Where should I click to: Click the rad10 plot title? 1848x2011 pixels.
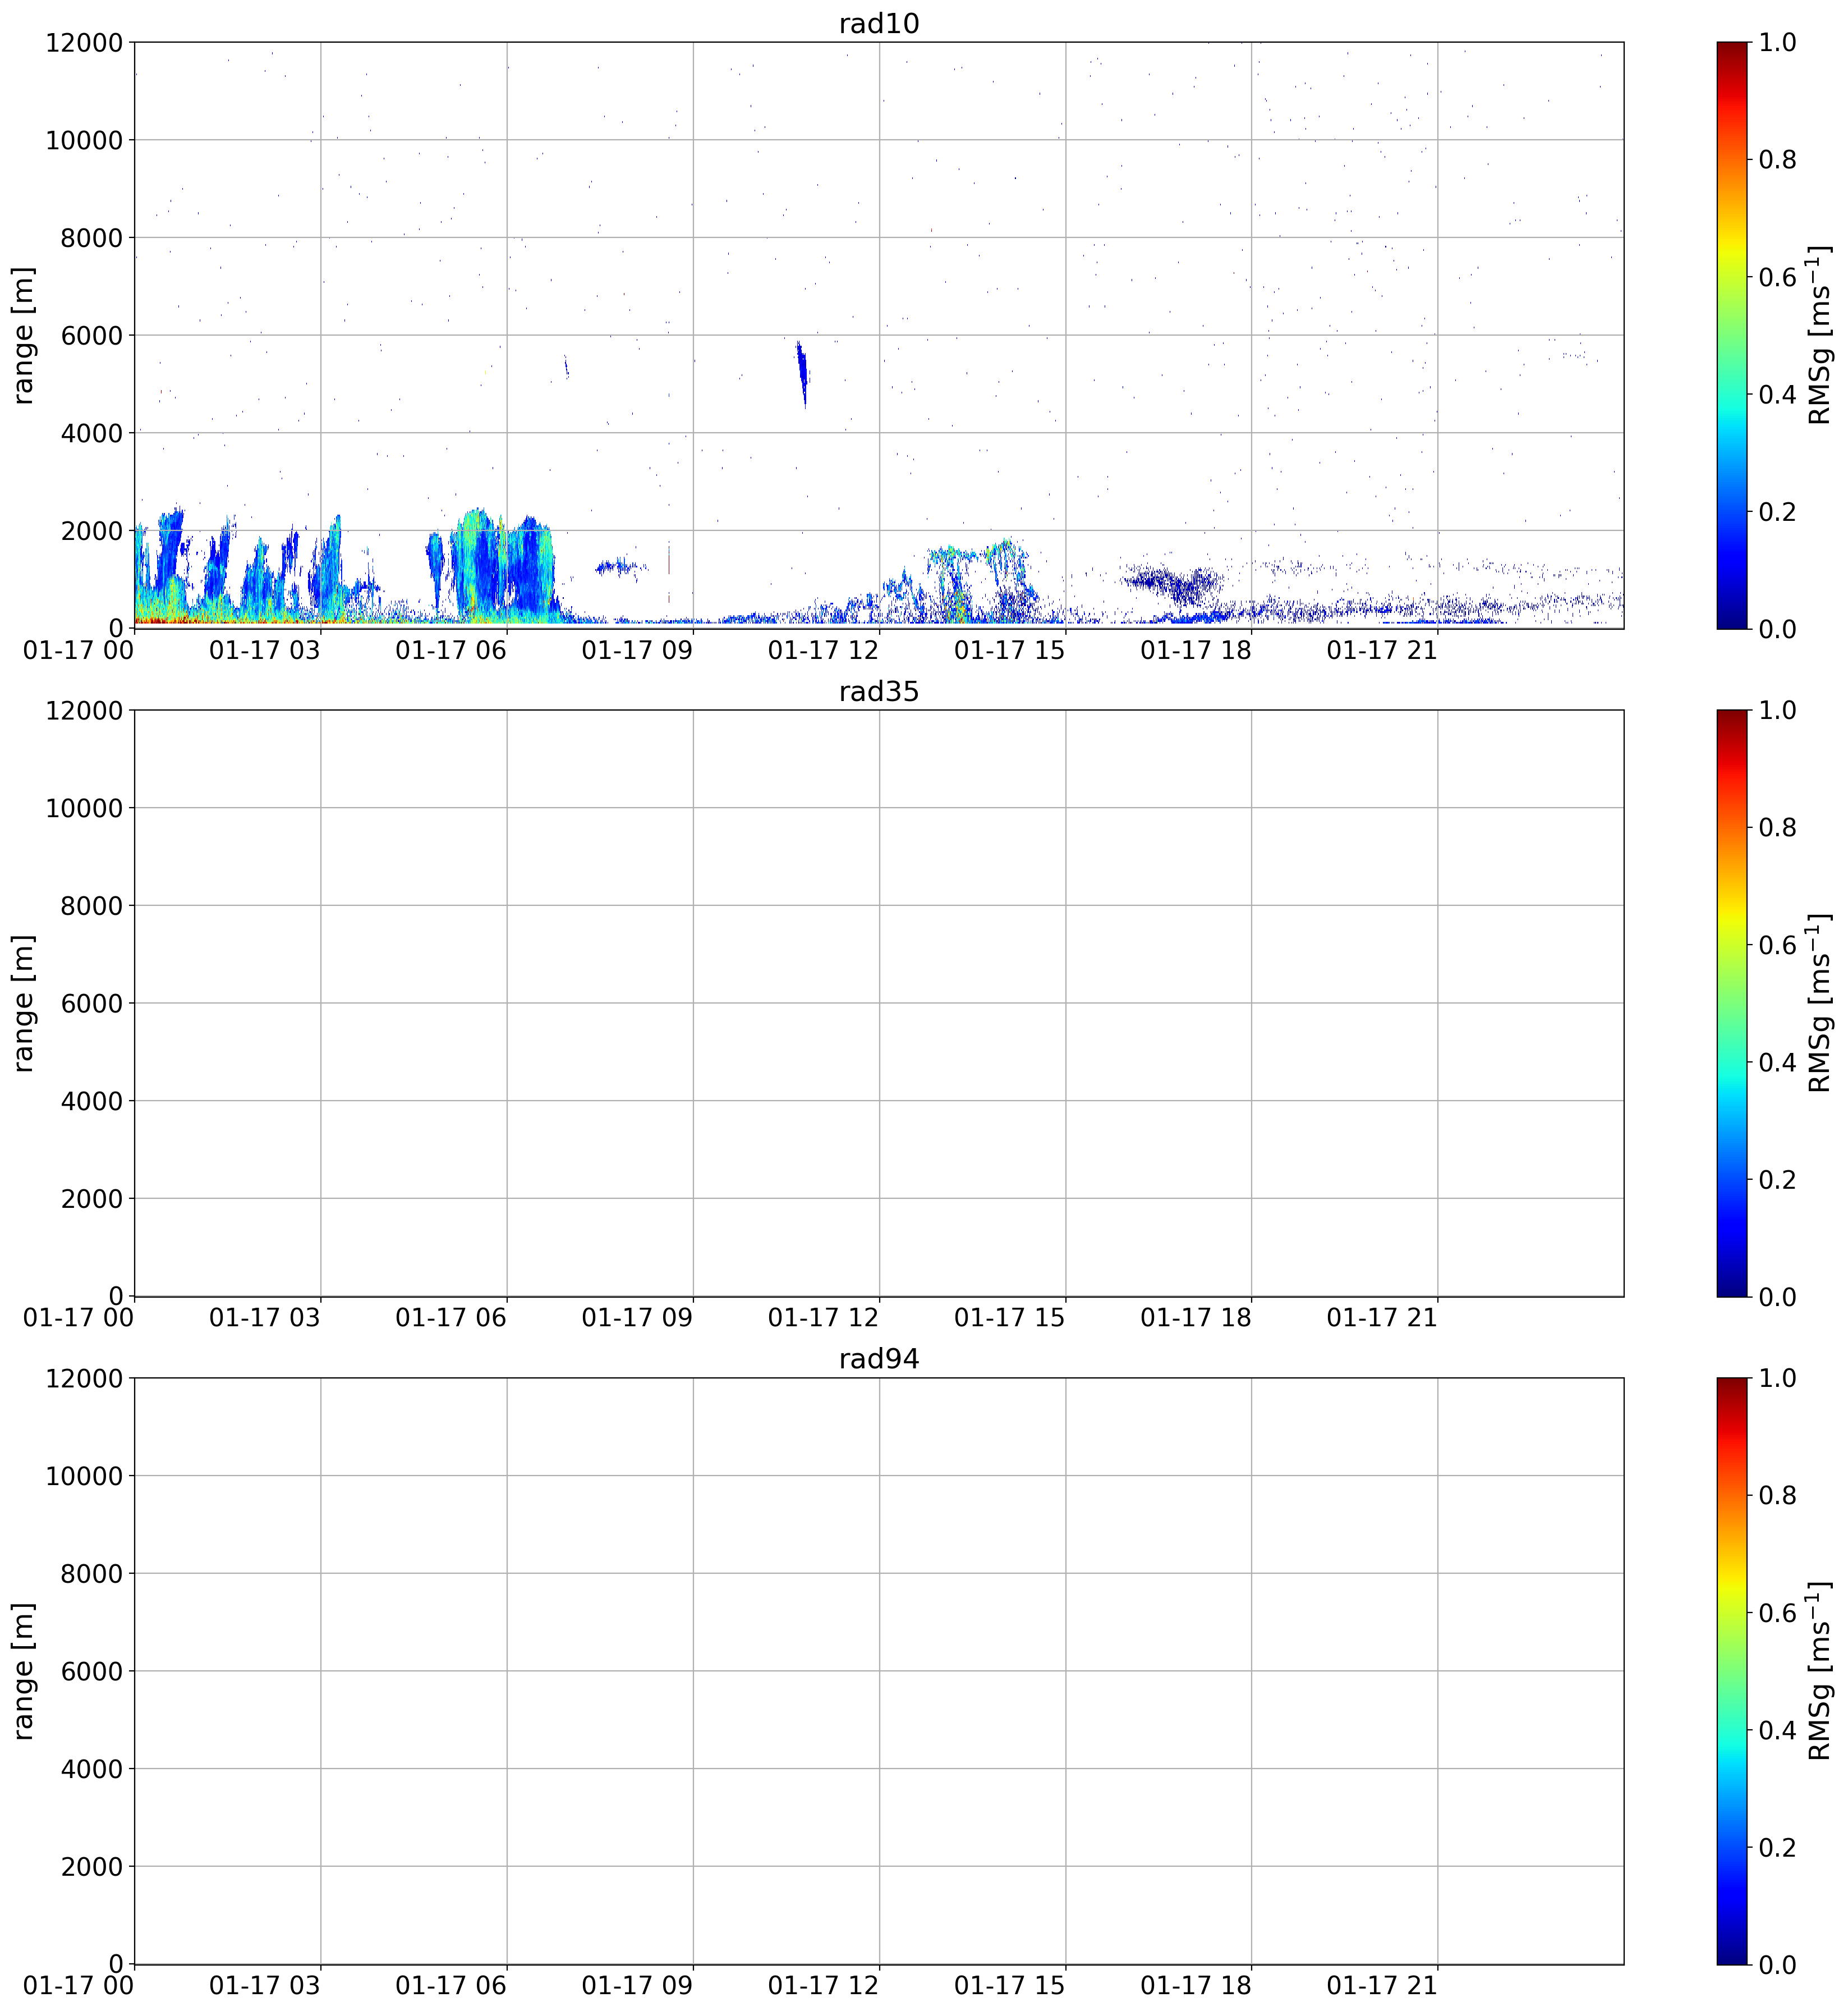point(878,24)
